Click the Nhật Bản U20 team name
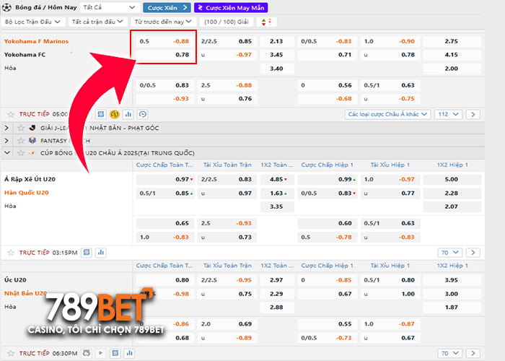 pyautogui.click(x=25, y=293)
